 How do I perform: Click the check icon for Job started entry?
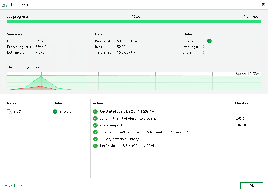[x=95, y=112]
